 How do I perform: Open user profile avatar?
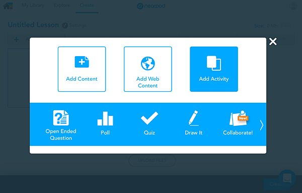[x=293, y=6]
